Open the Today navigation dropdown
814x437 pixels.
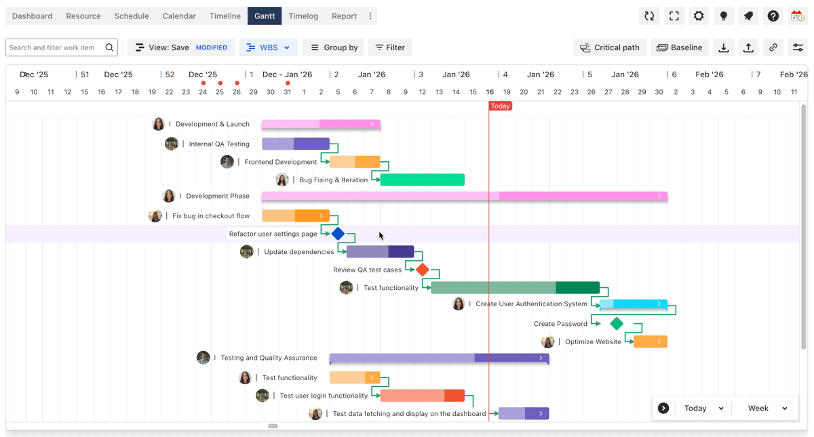coord(703,409)
